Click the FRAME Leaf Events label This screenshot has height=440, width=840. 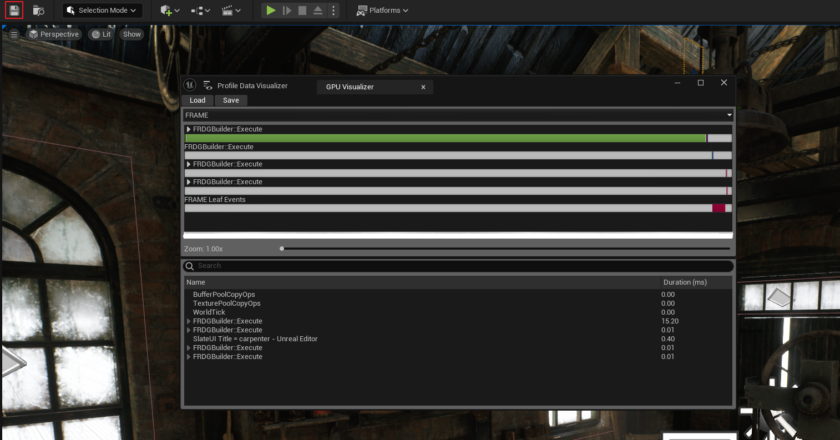pyautogui.click(x=215, y=200)
